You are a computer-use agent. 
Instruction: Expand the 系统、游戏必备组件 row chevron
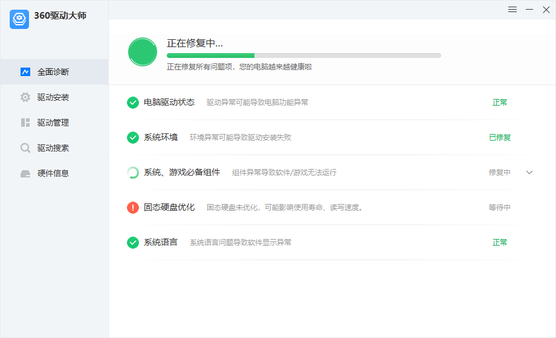(529, 173)
